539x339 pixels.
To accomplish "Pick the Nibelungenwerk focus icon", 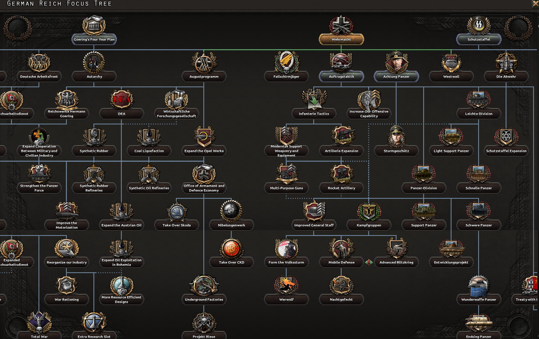I will [231, 211].
